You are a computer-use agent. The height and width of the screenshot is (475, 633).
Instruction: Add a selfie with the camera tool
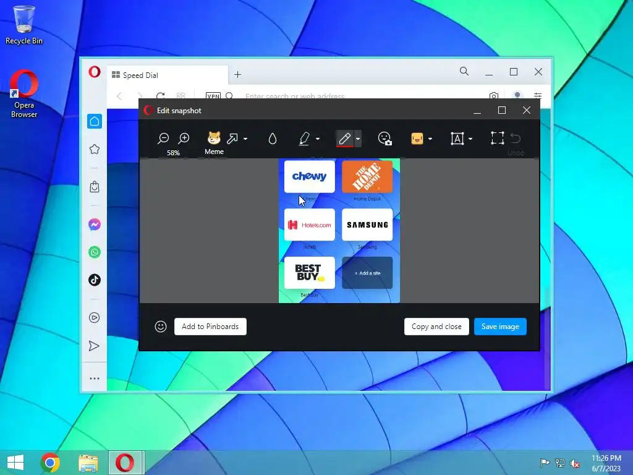(x=384, y=139)
